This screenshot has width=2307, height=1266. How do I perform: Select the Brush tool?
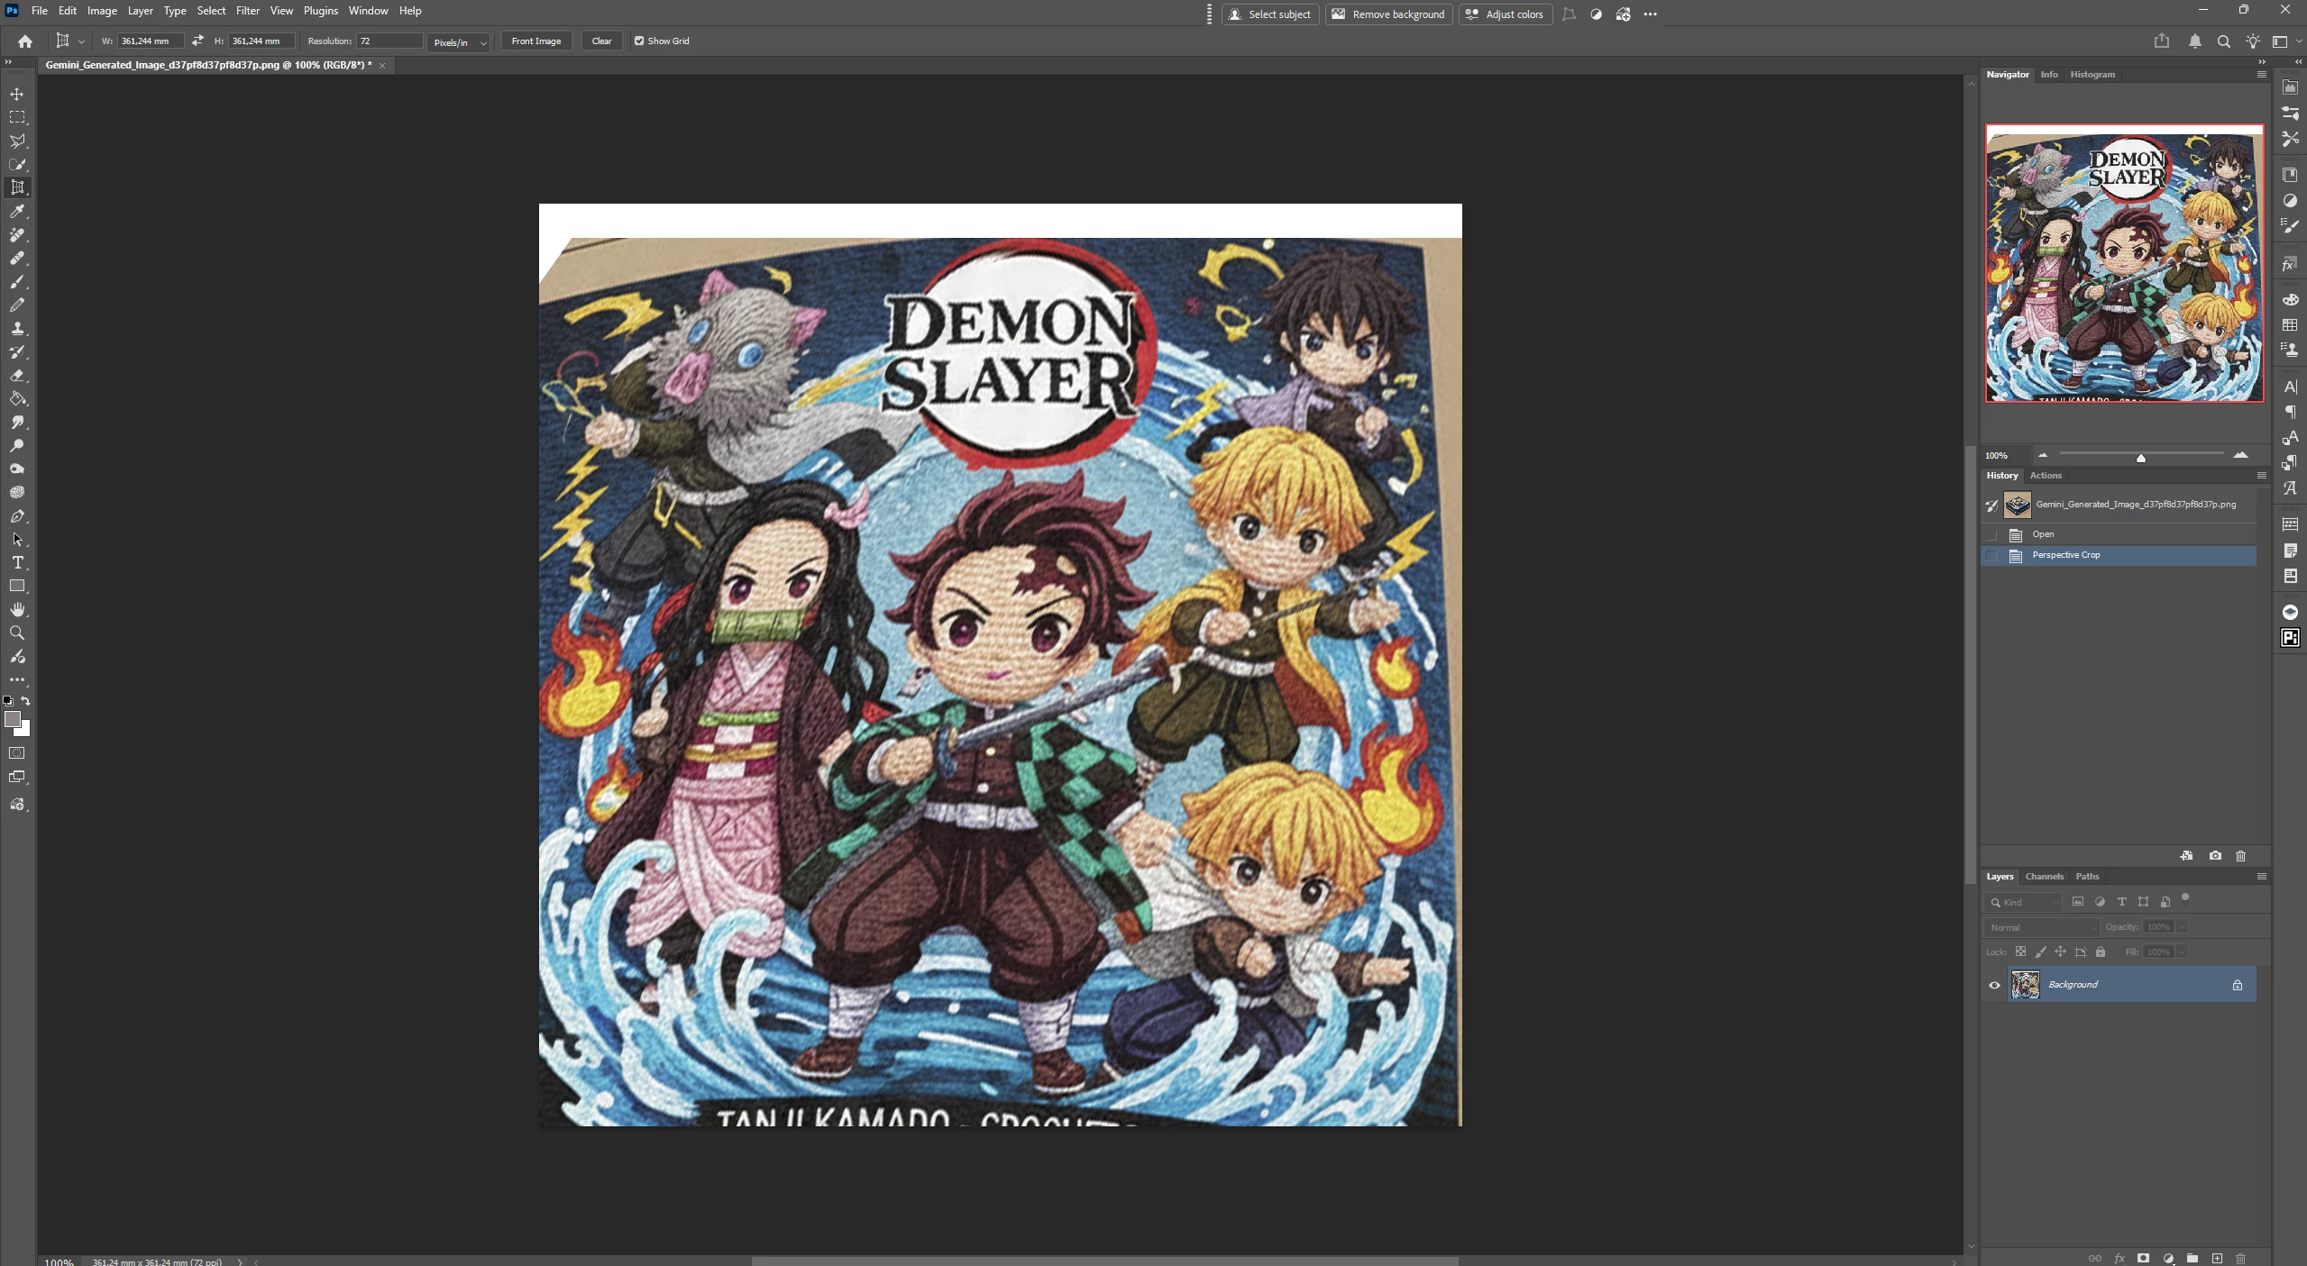[x=17, y=282]
